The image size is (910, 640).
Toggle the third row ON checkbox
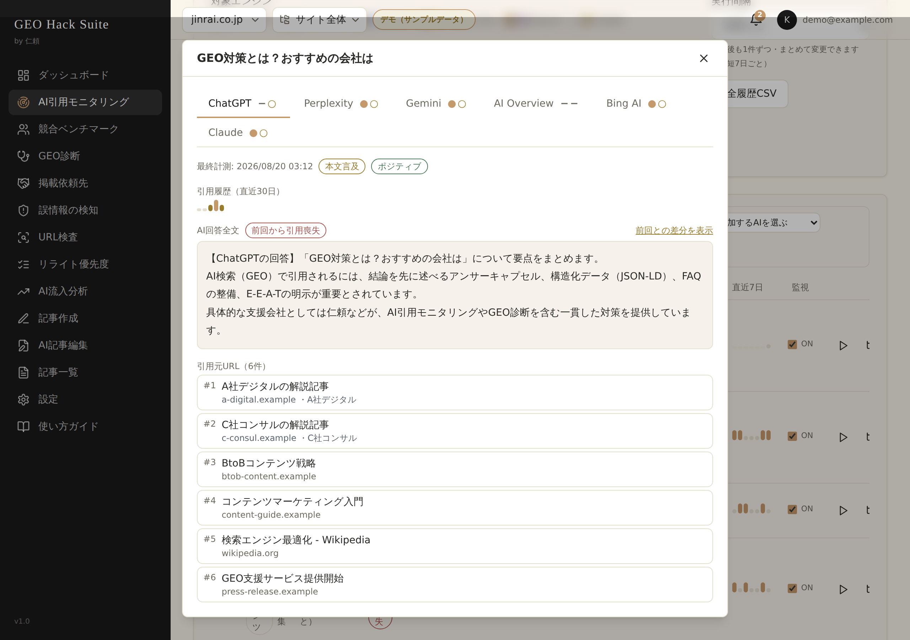click(792, 509)
